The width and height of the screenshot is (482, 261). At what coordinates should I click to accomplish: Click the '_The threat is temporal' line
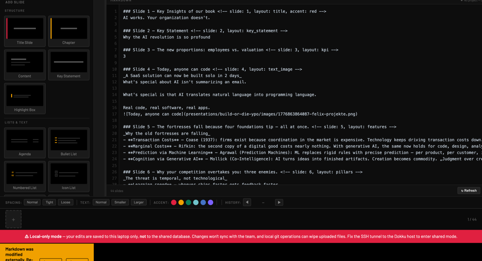click(x=175, y=178)
